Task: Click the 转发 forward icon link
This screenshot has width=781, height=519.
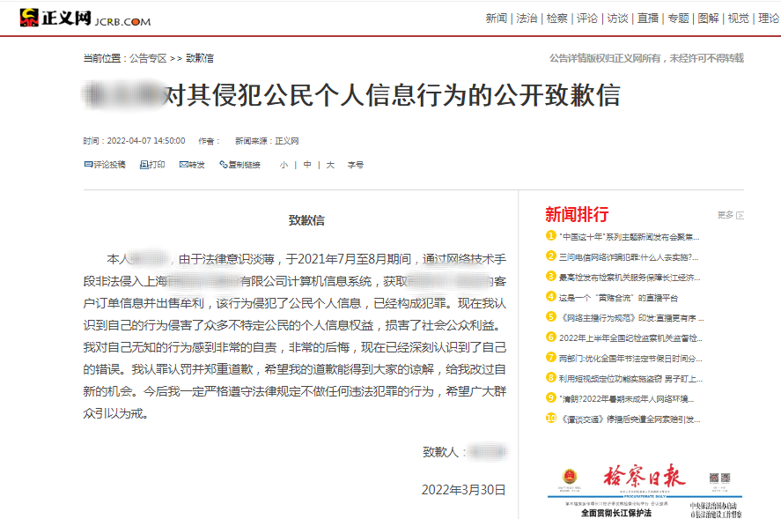Action: click(x=192, y=165)
